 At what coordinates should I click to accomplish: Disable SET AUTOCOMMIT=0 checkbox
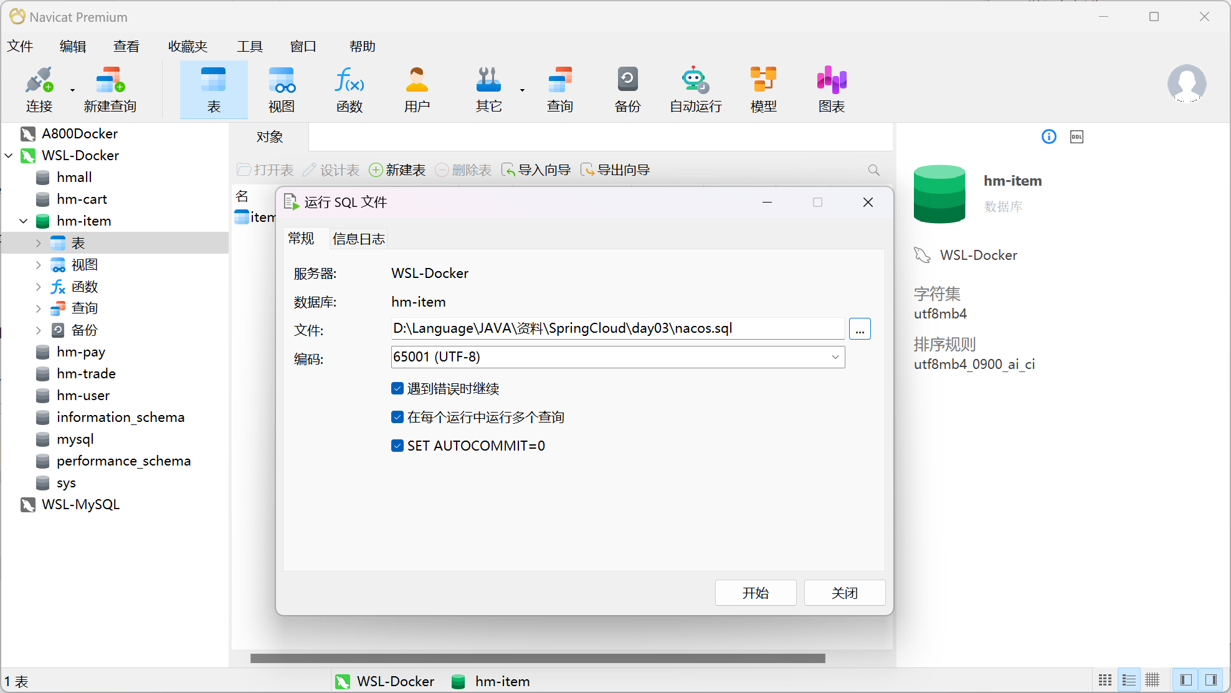(x=397, y=446)
